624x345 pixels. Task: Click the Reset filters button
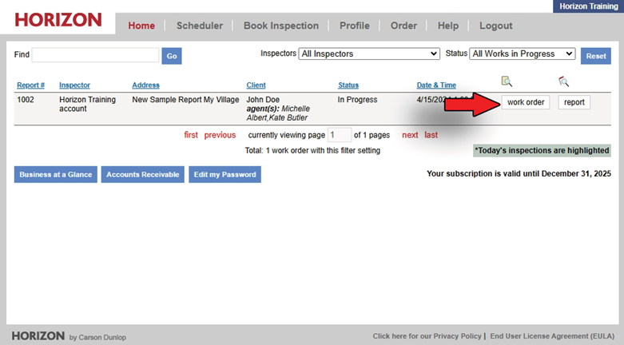tap(596, 56)
